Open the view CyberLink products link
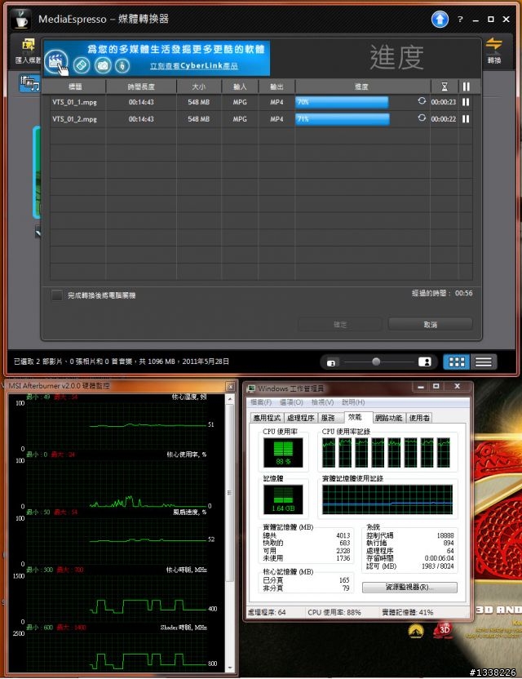The height and width of the screenshot is (679, 522). point(194,66)
